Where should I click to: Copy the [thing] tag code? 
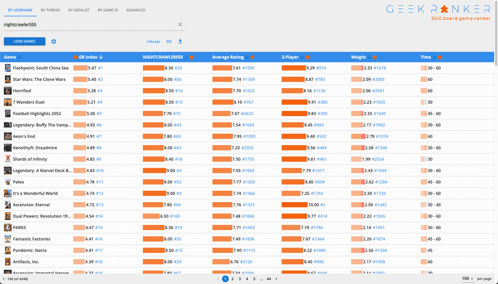coord(153,42)
